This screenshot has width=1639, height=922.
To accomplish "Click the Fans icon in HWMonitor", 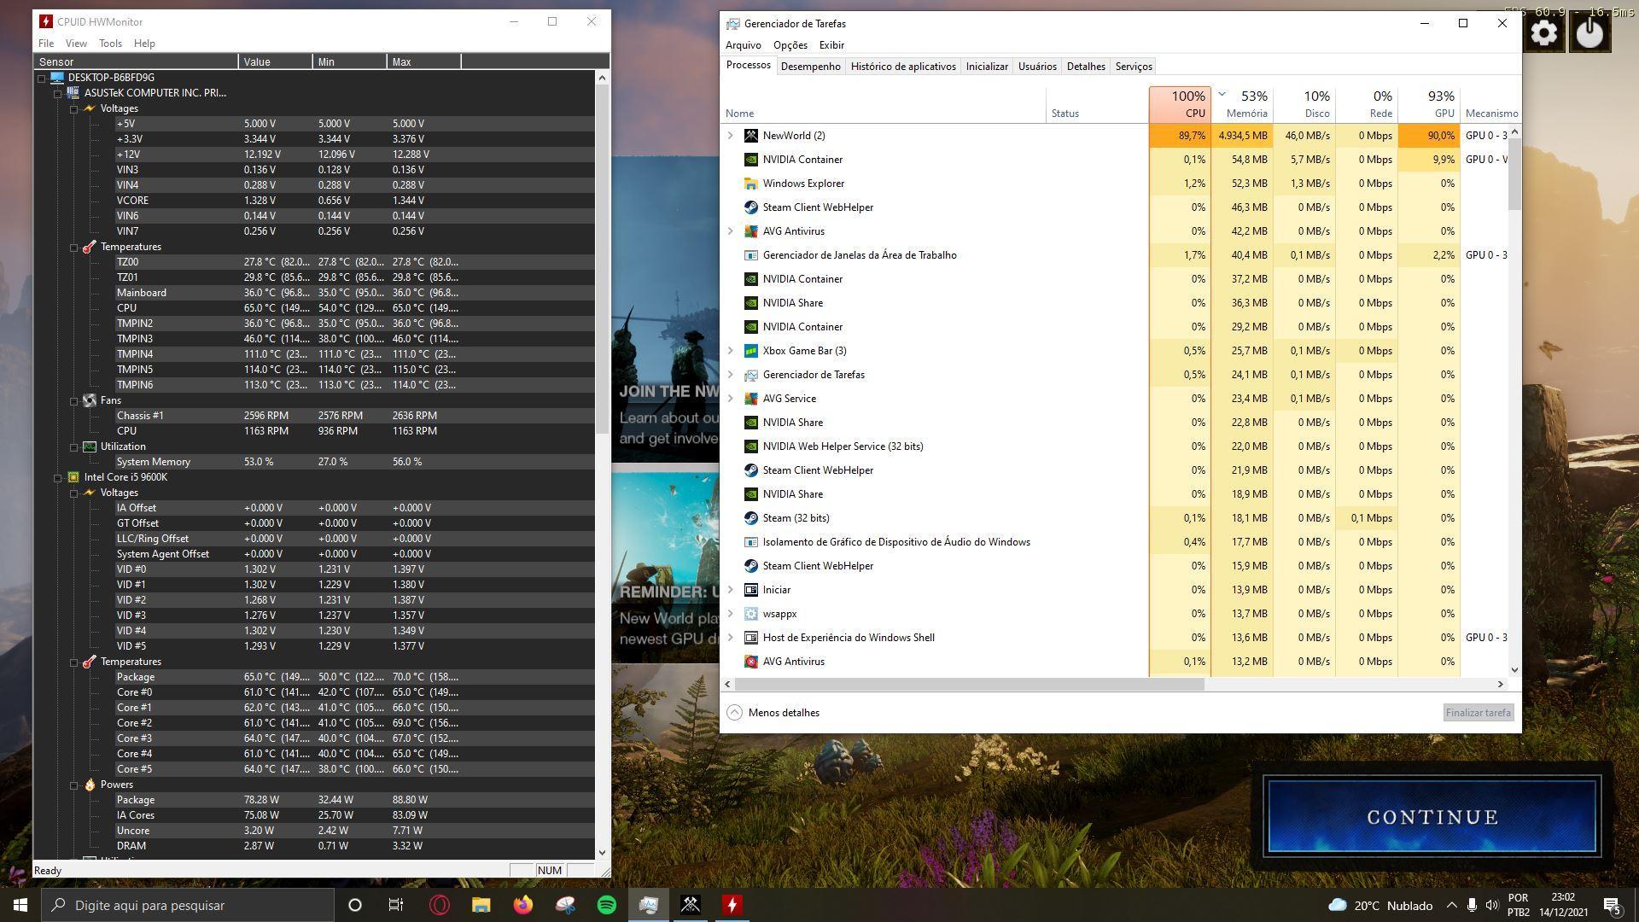I will (90, 400).
